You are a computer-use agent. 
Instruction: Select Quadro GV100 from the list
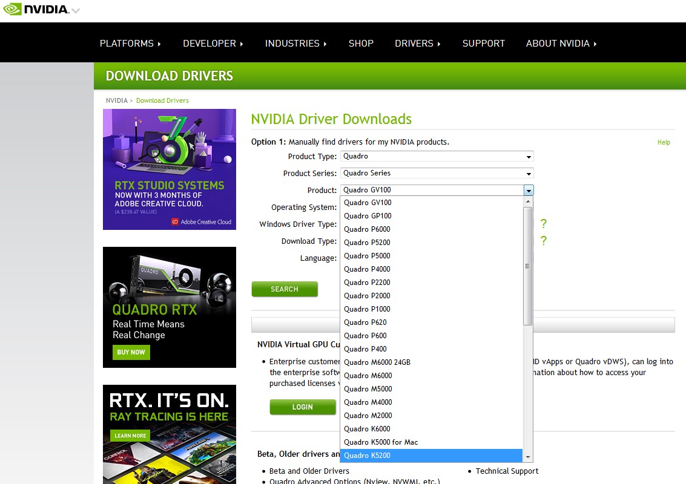tap(431, 203)
